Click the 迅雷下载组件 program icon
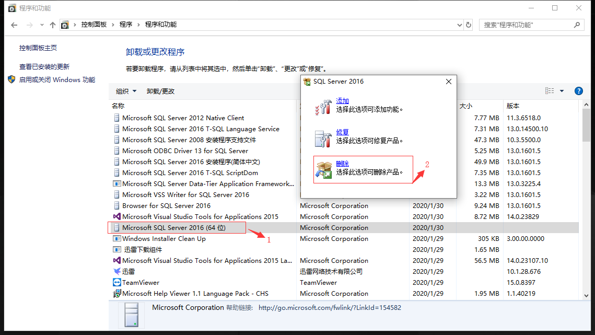 pos(117,249)
